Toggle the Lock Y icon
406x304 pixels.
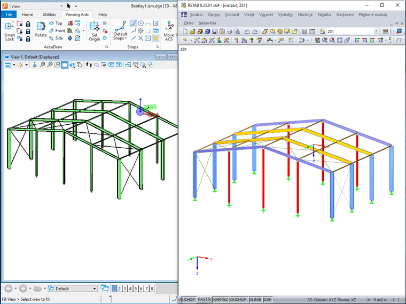(x=28, y=31)
